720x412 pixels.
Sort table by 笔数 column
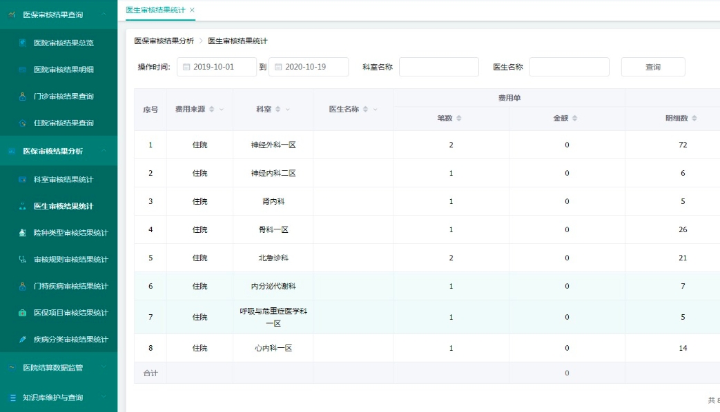click(x=459, y=119)
